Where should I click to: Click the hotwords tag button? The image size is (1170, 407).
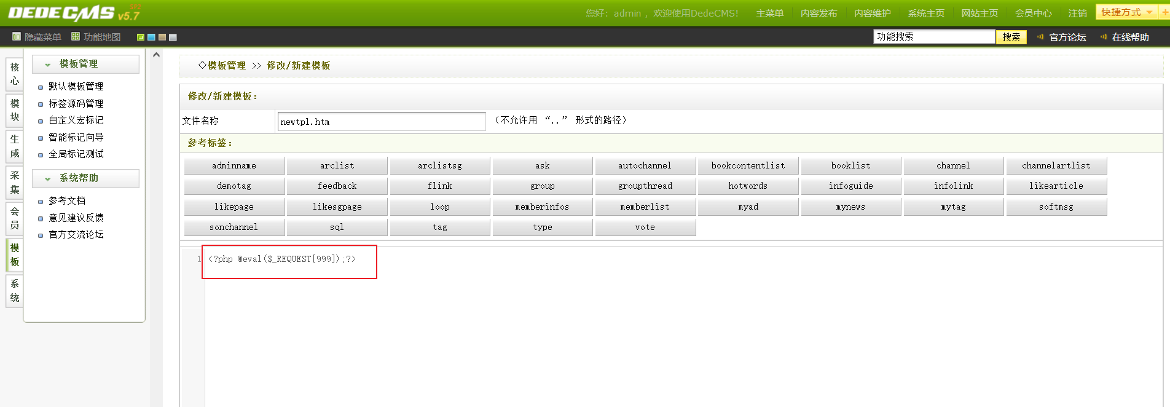tap(748, 186)
